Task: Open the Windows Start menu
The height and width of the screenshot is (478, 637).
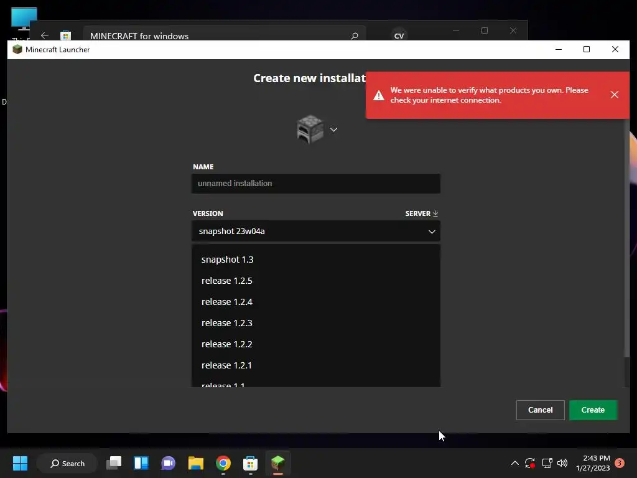Action: click(20, 463)
